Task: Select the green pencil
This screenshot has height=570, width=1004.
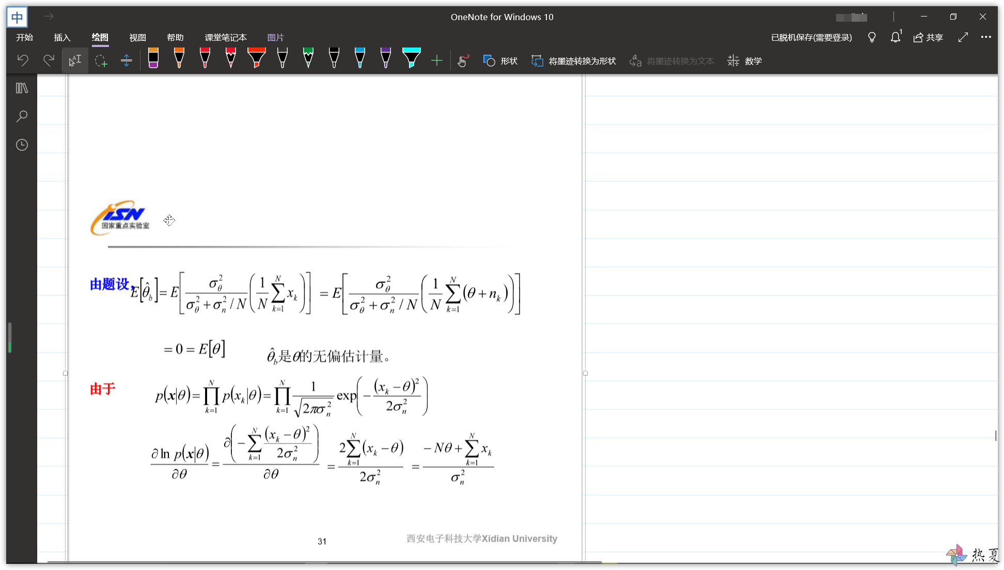Action: 308,58
